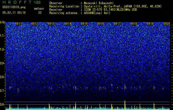
Task: Click the meteor count value 33
Action: point(40,13)
